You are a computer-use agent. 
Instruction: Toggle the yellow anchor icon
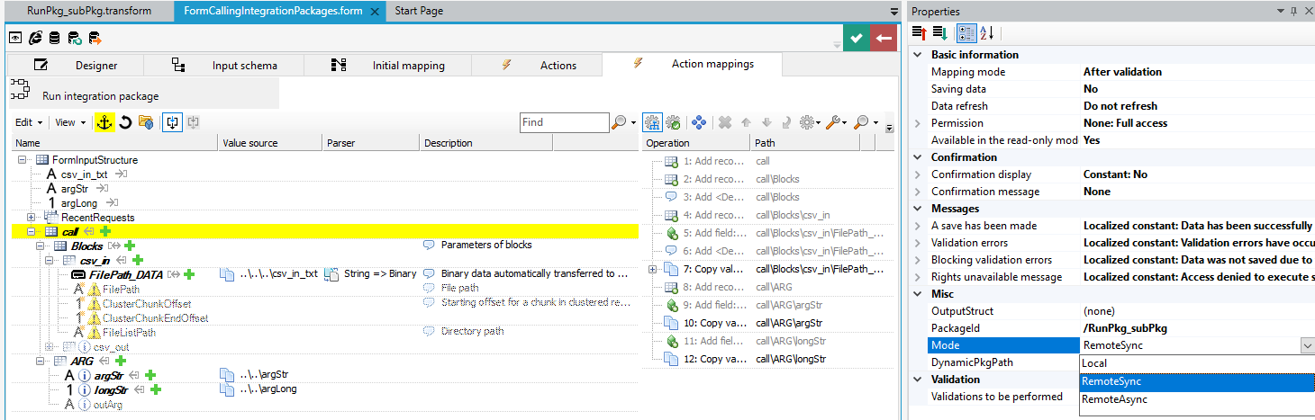104,122
